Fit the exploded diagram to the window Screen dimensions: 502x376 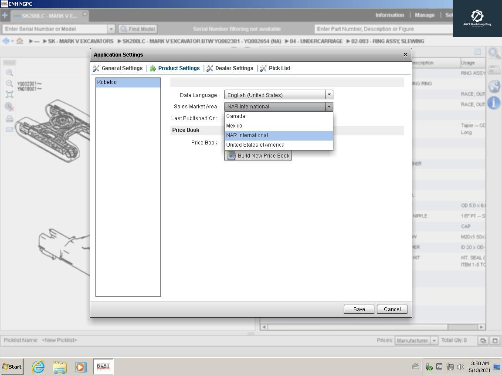pyautogui.click(x=10, y=94)
